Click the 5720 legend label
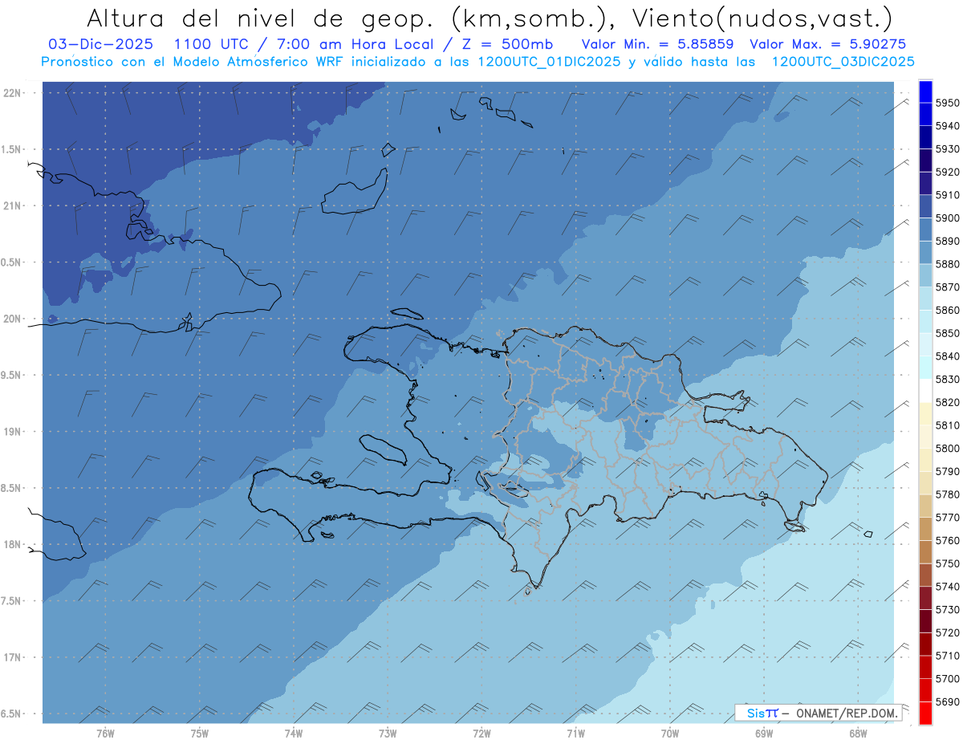963x744 pixels. tap(948, 632)
